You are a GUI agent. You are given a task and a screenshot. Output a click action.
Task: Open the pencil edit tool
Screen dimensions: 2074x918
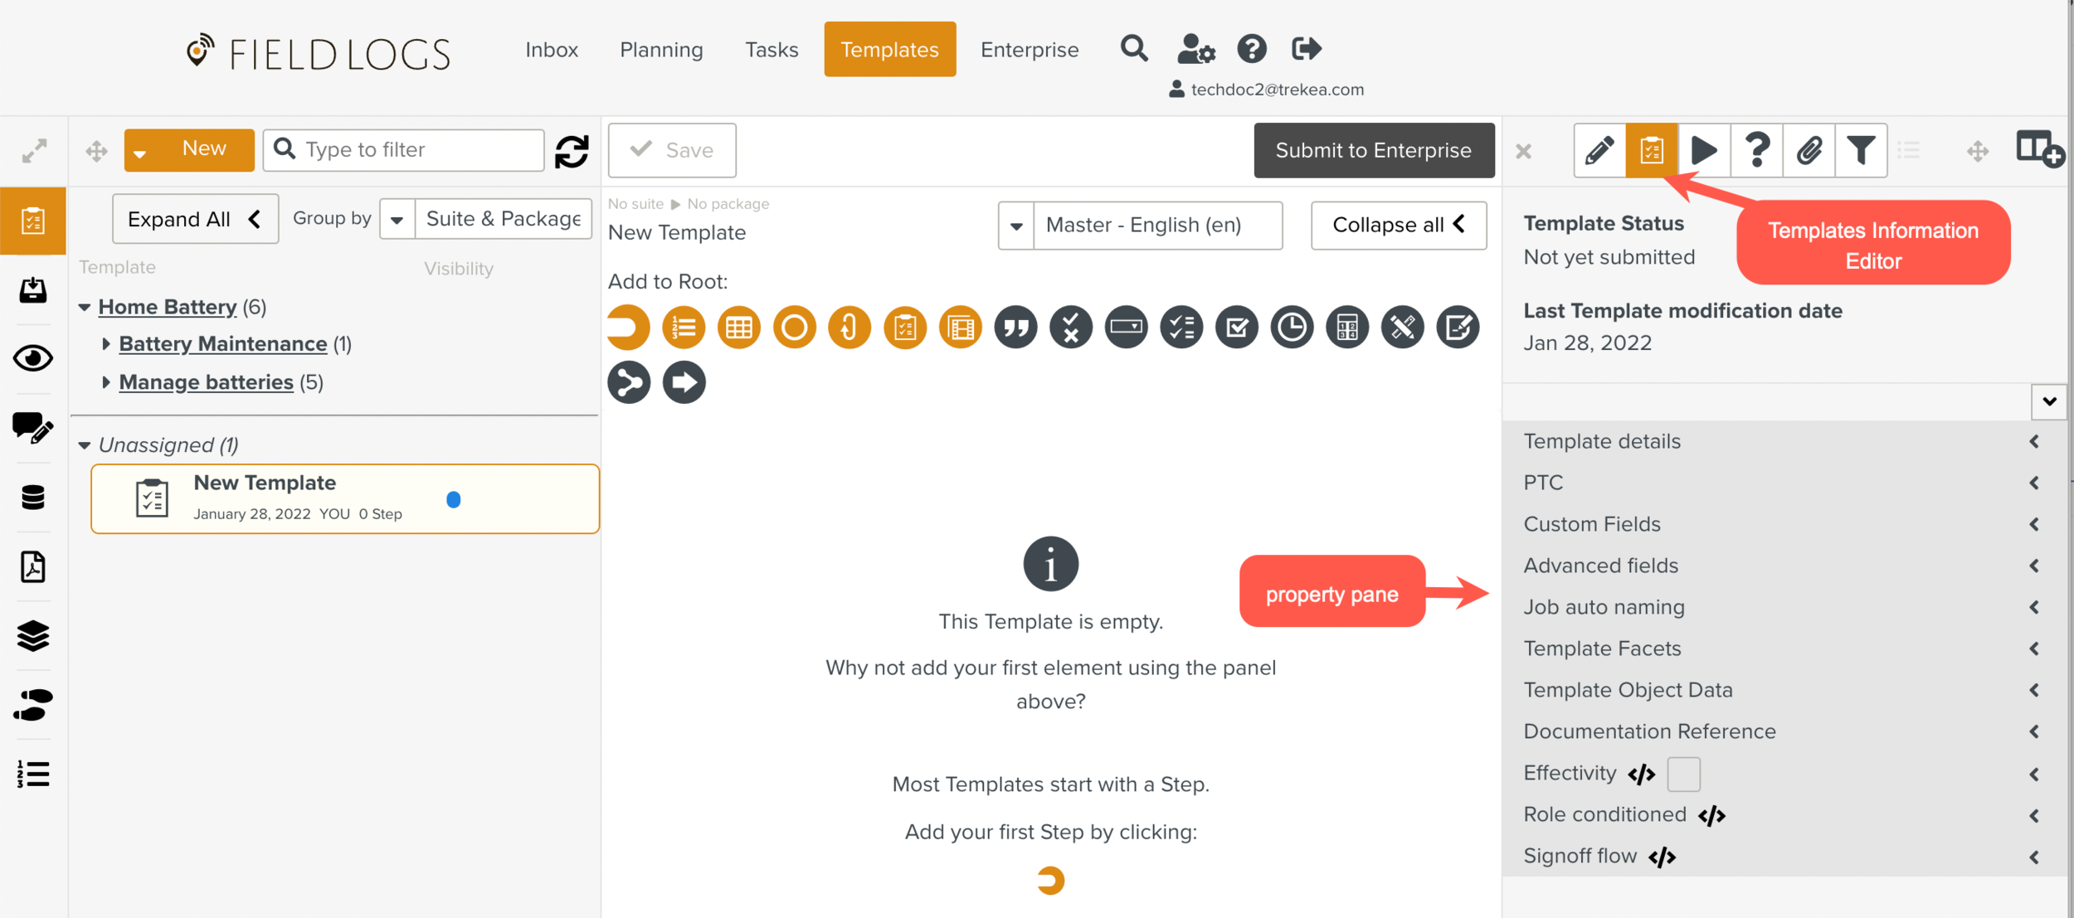pos(1599,150)
